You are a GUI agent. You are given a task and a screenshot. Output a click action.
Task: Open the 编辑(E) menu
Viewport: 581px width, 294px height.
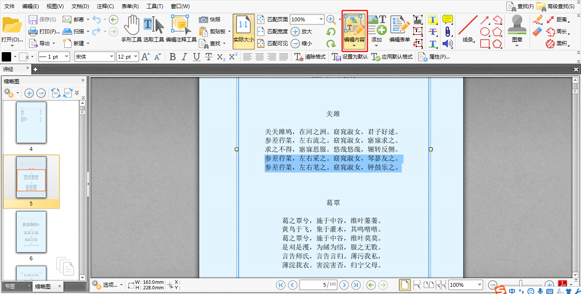[x=30, y=6]
